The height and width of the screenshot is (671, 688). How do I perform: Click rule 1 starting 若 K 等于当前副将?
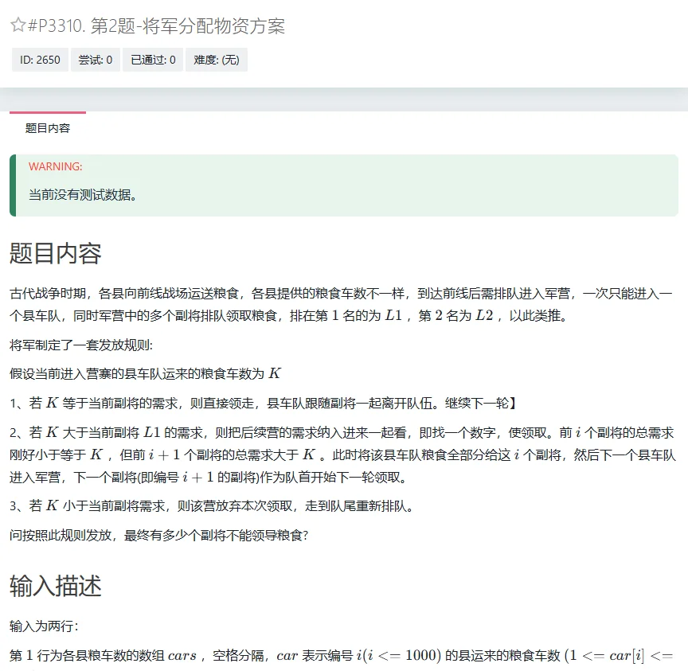pyautogui.click(x=264, y=403)
